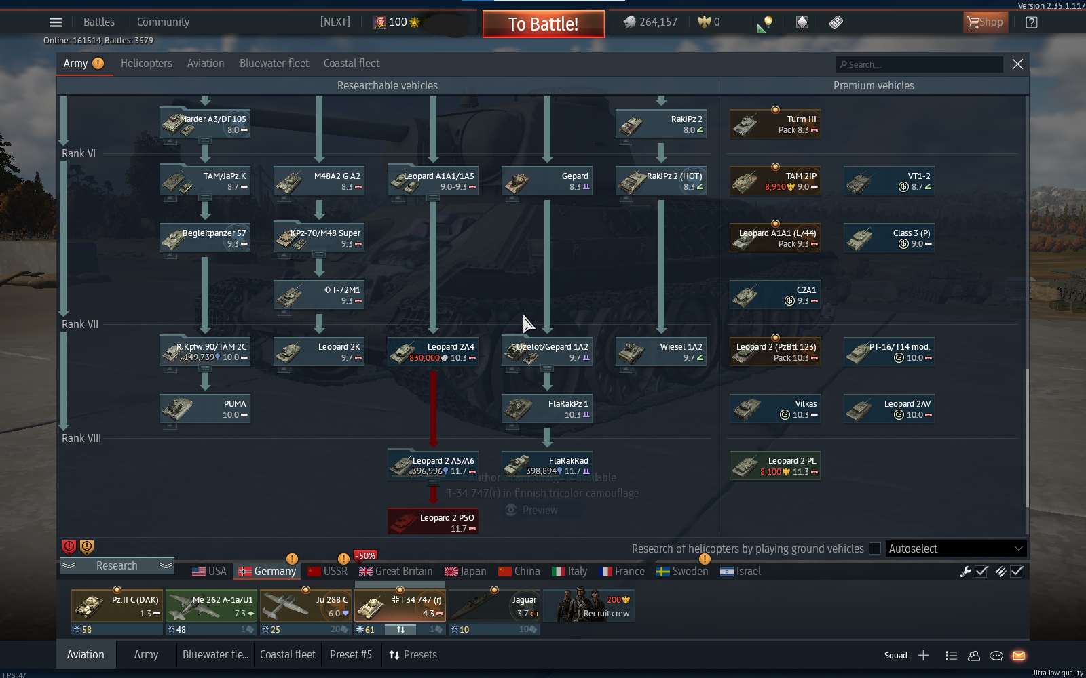Click the research tree vertical scrollbar
The width and height of the screenshot is (1086, 678).
click(x=1027, y=437)
